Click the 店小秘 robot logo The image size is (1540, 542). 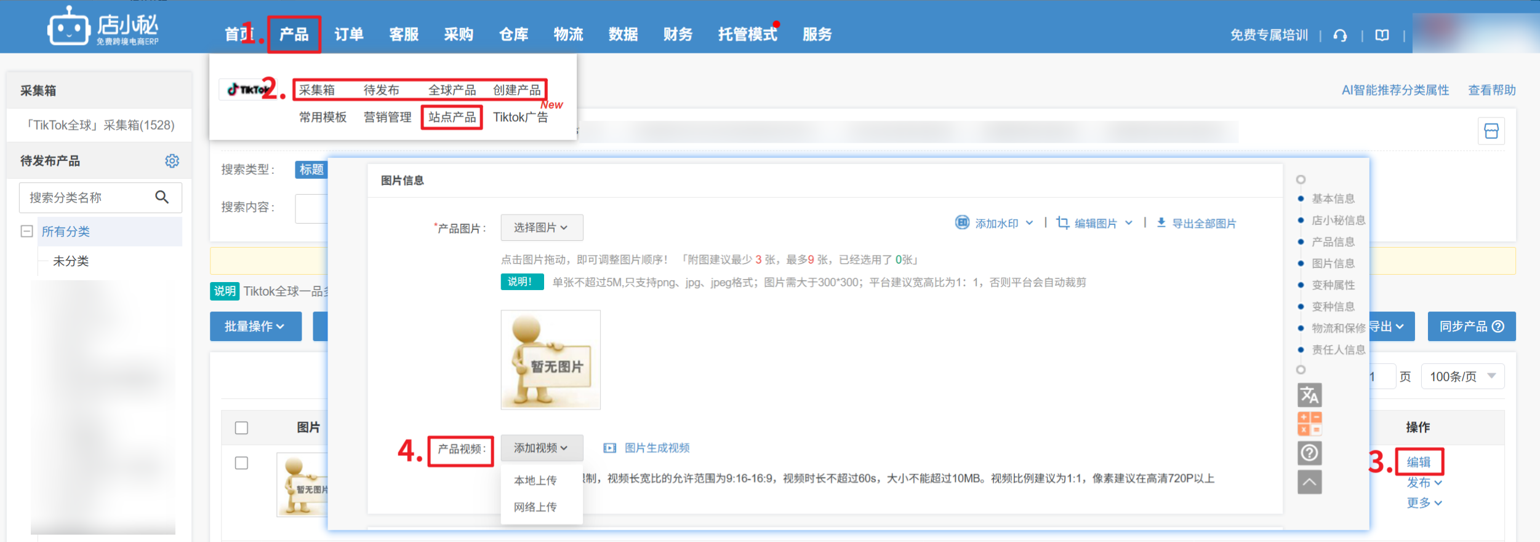(x=103, y=26)
